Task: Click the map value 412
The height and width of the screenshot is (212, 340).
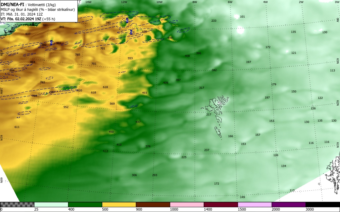Action: point(105,151)
